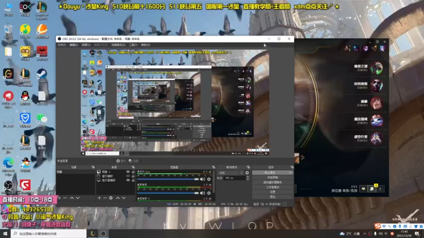Toggle lock on 显示器捕获 source
Screen dimensions: 424x238
[x=133, y=180]
